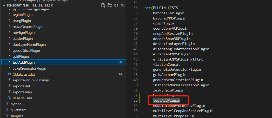
Task: Click efficientNMSPlugin on line 44
Action: (x=172, y=54)
